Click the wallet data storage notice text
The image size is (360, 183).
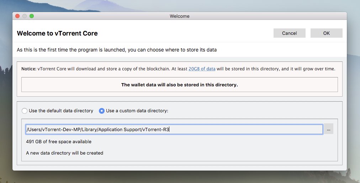coord(180,85)
